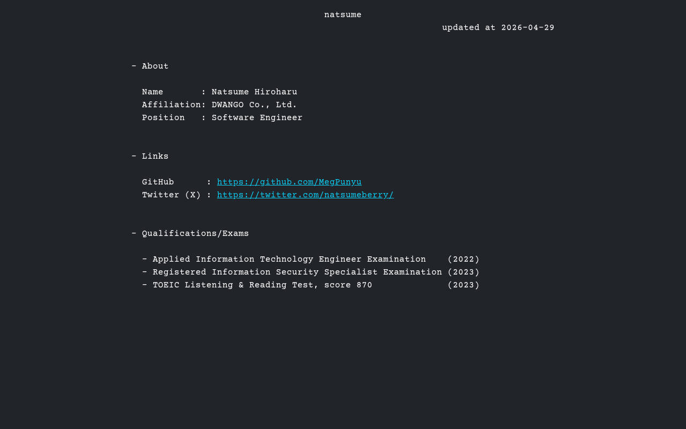The width and height of the screenshot is (686, 429).
Task: Click the Applied Information Technology Engineer Examination entry
Action: click(x=289, y=260)
